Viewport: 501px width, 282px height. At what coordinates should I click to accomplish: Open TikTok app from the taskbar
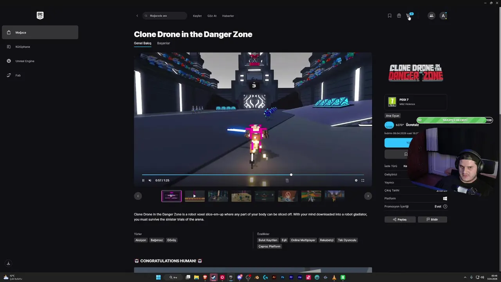[308, 277]
